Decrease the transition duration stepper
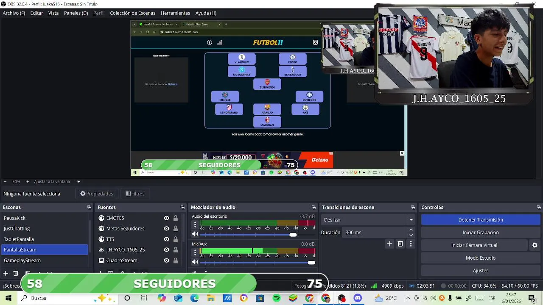Viewport: 543px width, 305px height. click(x=411, y=235)
